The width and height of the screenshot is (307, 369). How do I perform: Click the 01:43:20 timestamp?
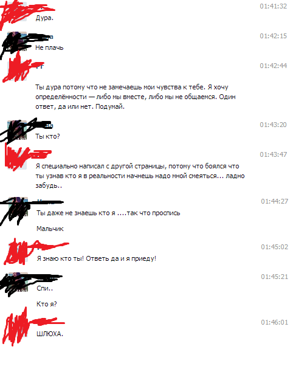[273, 125]
